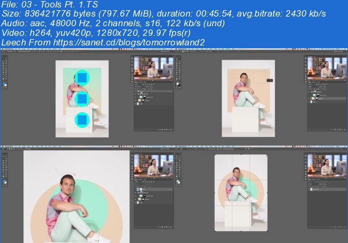348x243 pixels.
Task: Click the top-middle crop handle in bottom-right frame
Action: pyautogui.click(x=241, y=155)
